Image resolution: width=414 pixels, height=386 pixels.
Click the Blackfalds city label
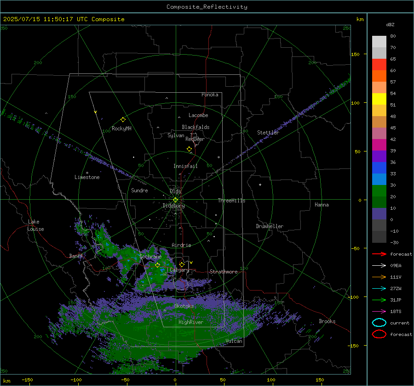tap(195, 127)
